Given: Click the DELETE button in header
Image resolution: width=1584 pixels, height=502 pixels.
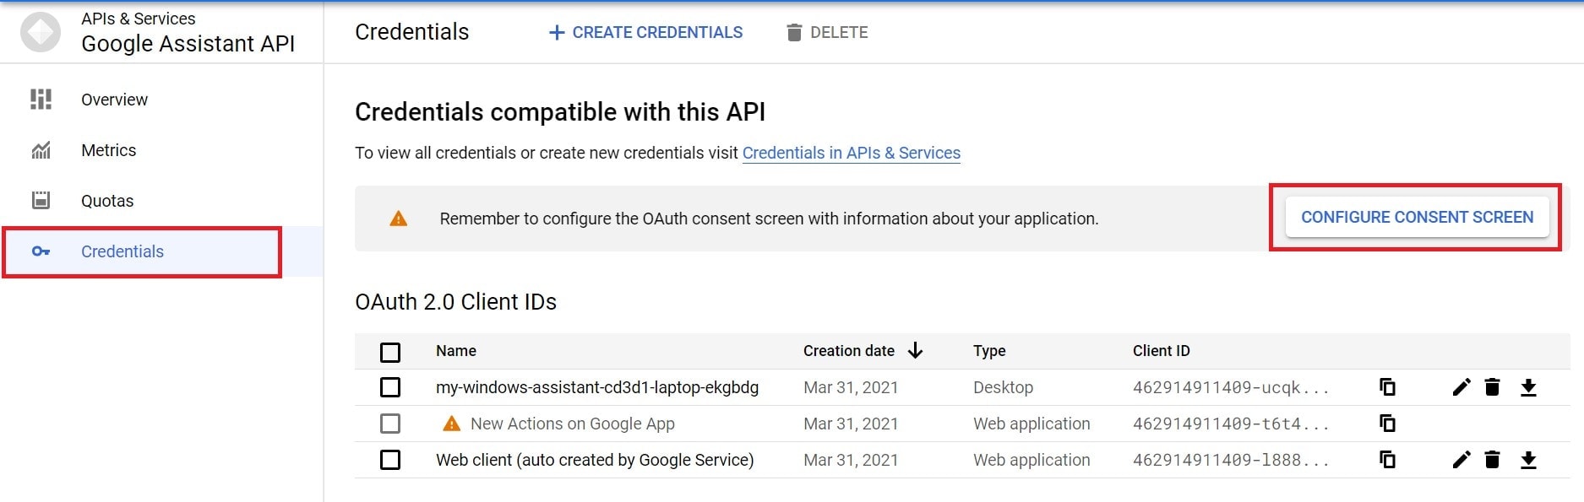Looking at the screenshot, I should pyautogui.click(x=827, y=33).
